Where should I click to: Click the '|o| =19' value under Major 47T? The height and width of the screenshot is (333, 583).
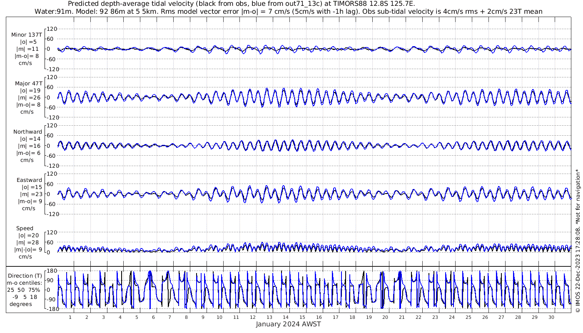click(x=30, y=90)
